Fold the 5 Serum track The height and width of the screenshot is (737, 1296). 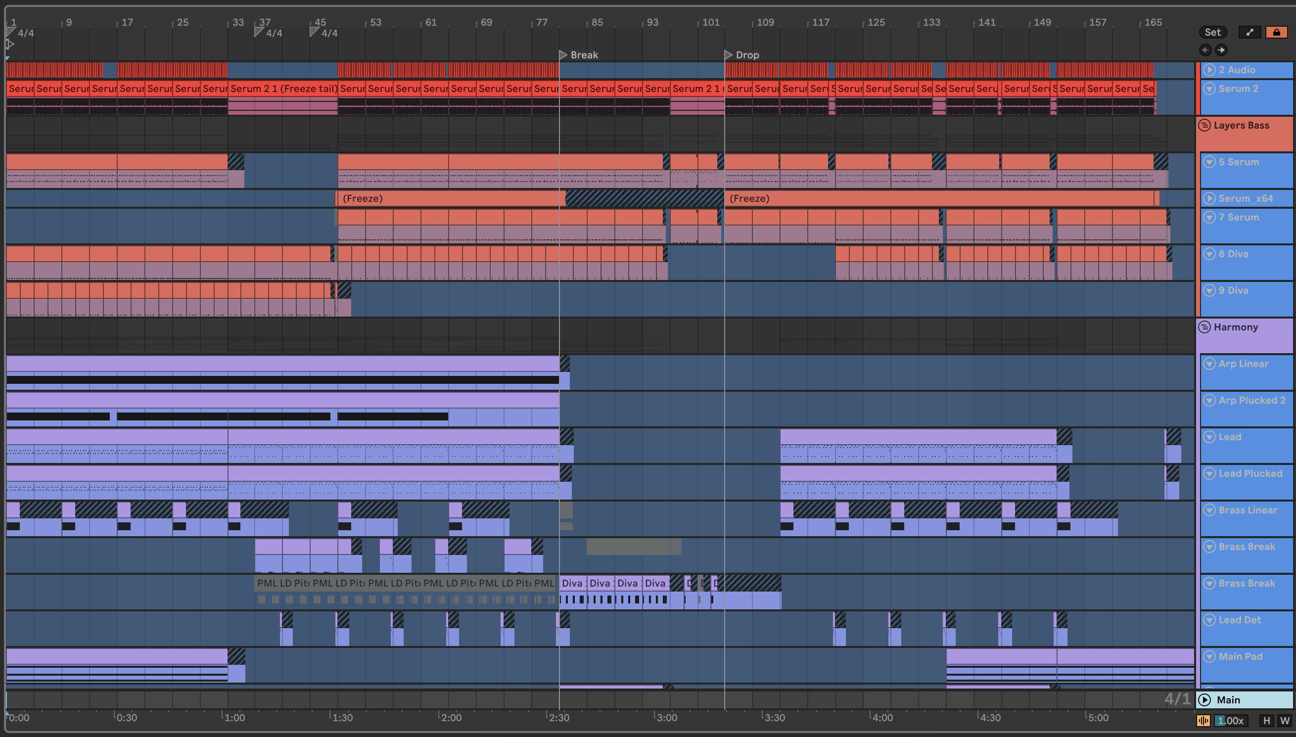[x=1209, y=162]
